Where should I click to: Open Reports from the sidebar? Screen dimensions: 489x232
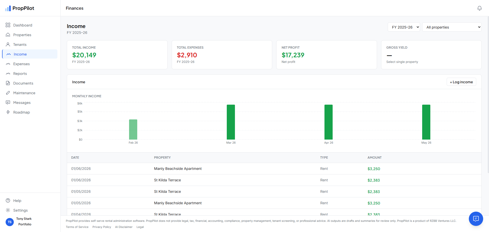click(30, 74)
